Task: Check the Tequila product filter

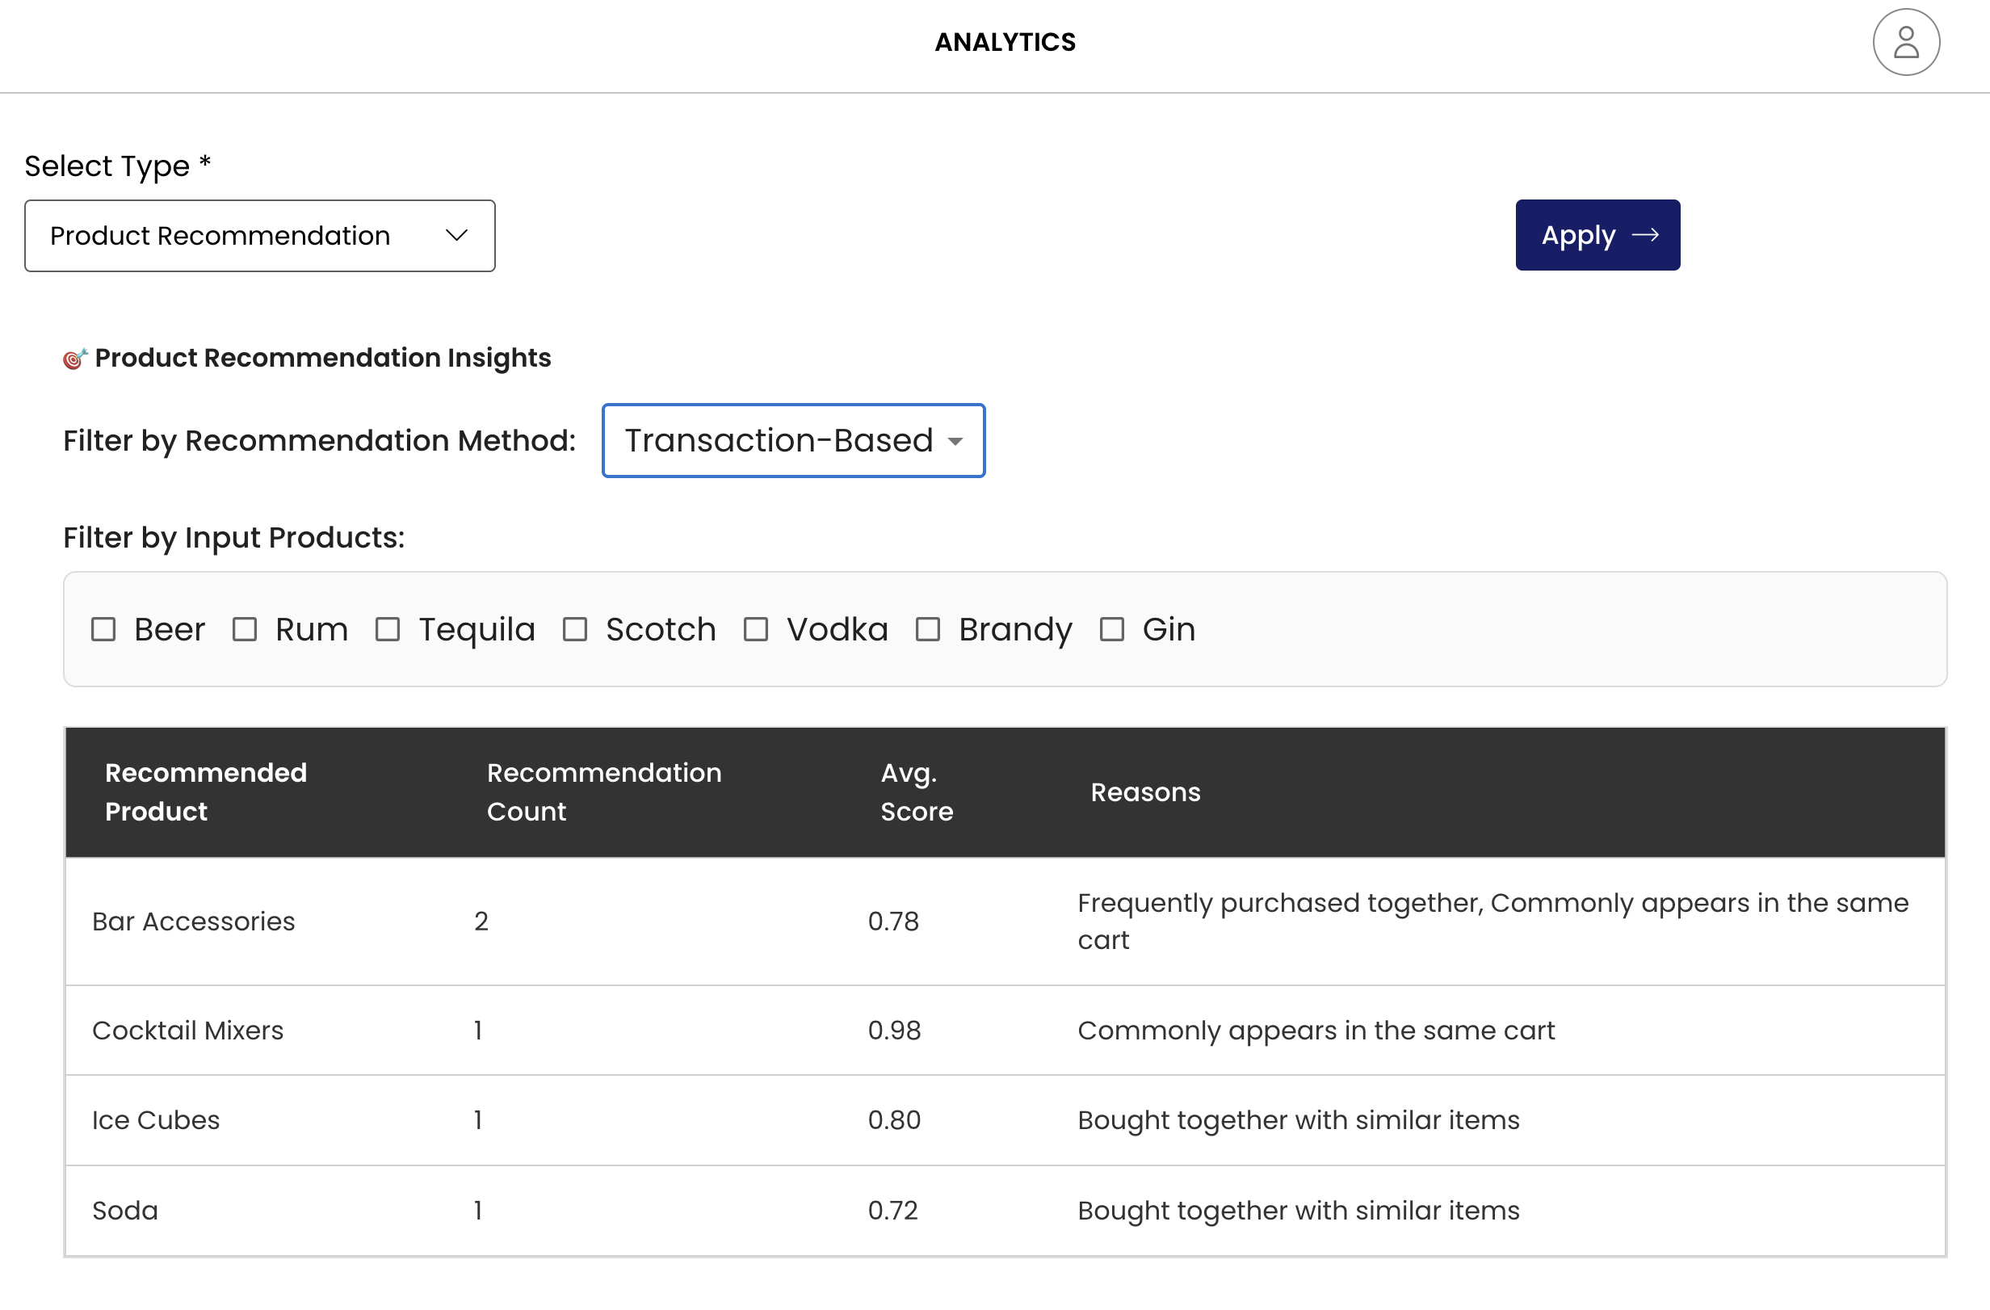Action: click(x=387, y=628)
